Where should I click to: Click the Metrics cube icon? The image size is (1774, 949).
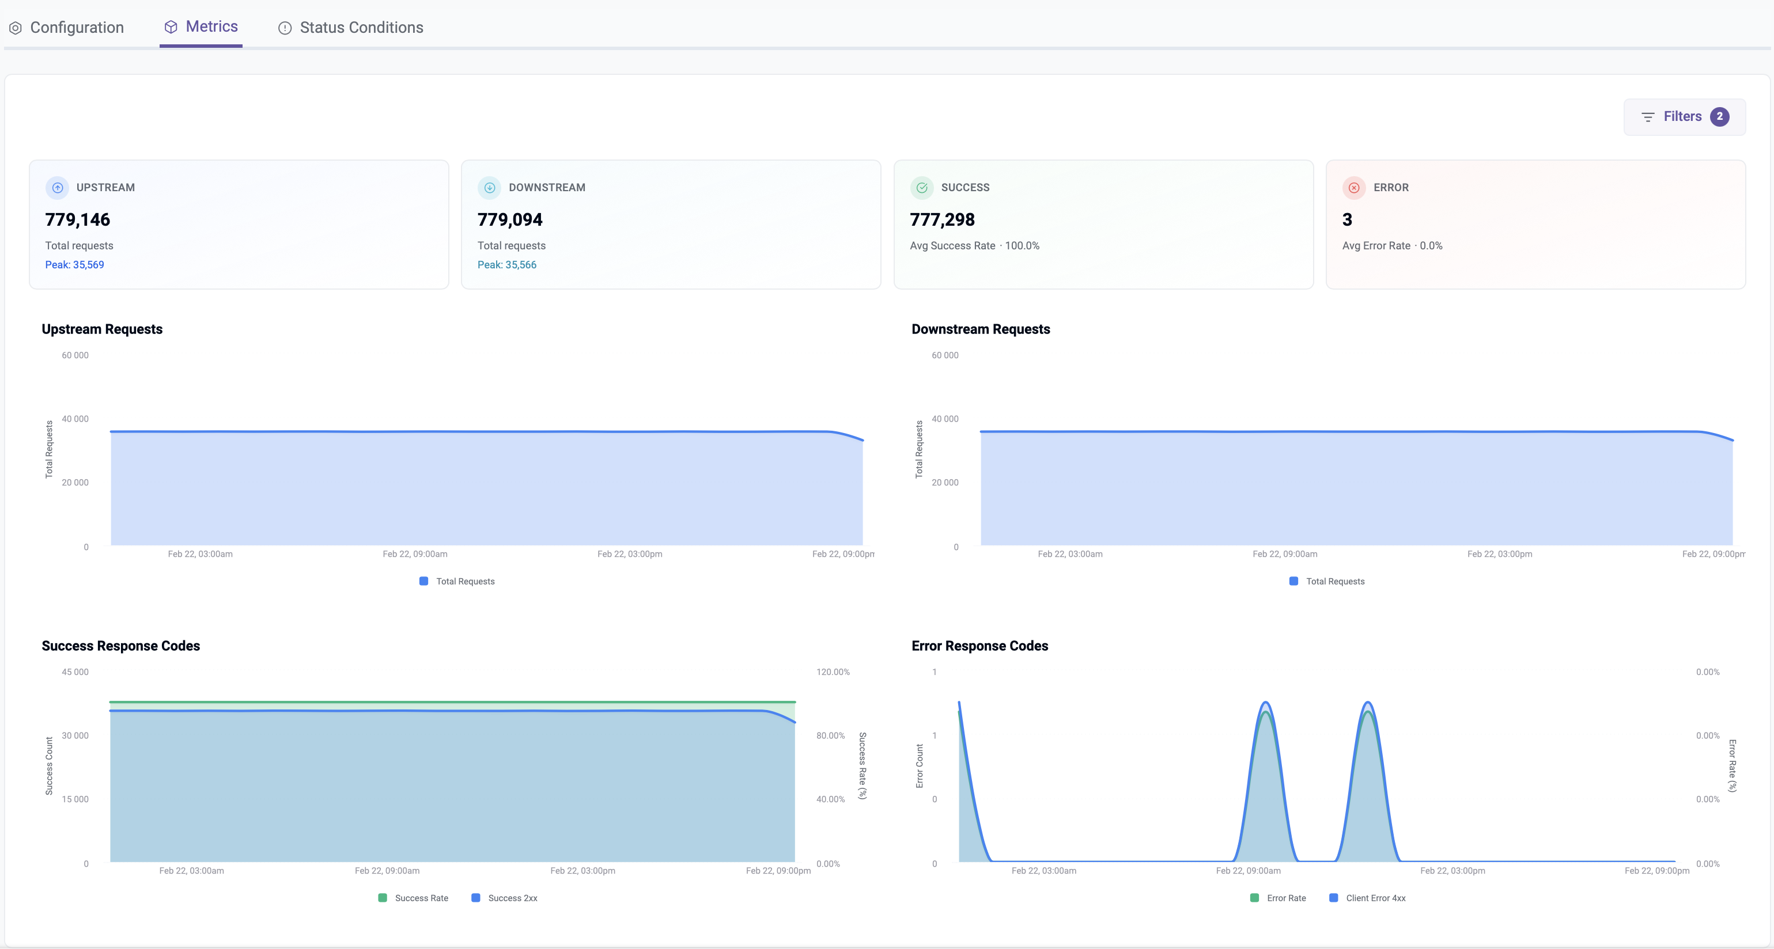coord(171,27)
